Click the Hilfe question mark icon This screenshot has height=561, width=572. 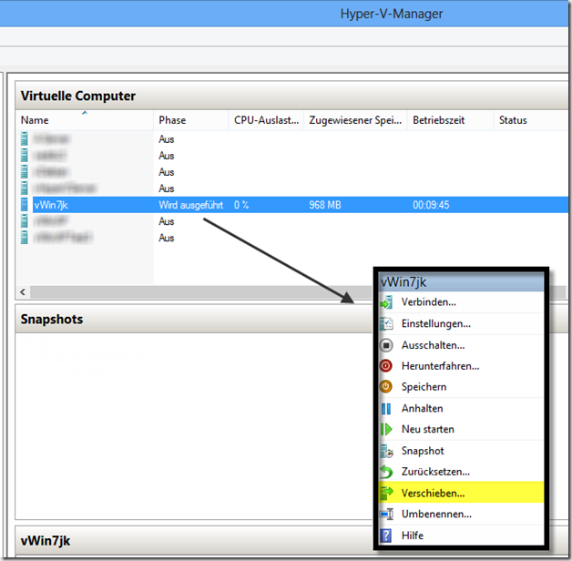(x=386, y=535)
